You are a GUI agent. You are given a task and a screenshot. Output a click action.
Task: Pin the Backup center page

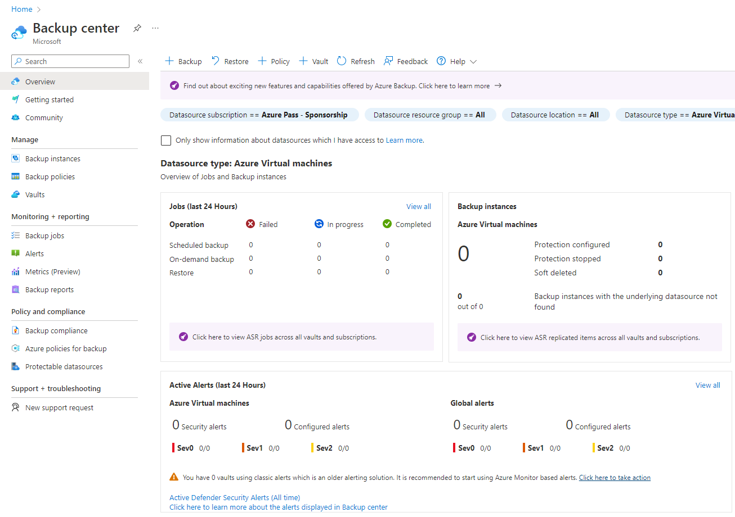click(137, 28)
